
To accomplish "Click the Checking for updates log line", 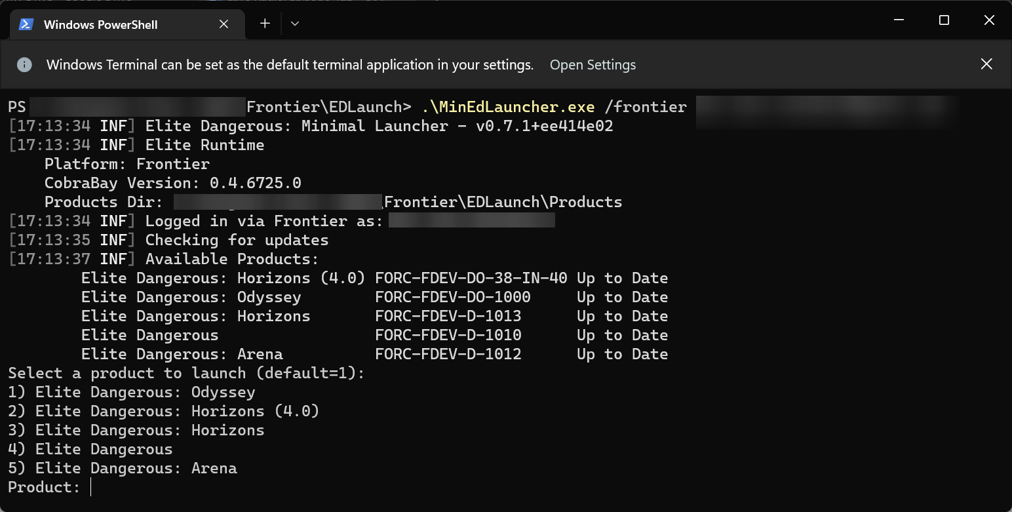I will coord(168,240).
